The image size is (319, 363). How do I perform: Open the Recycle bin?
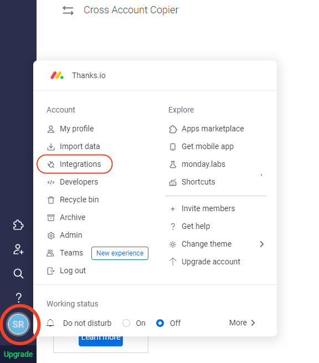[79, 200]
